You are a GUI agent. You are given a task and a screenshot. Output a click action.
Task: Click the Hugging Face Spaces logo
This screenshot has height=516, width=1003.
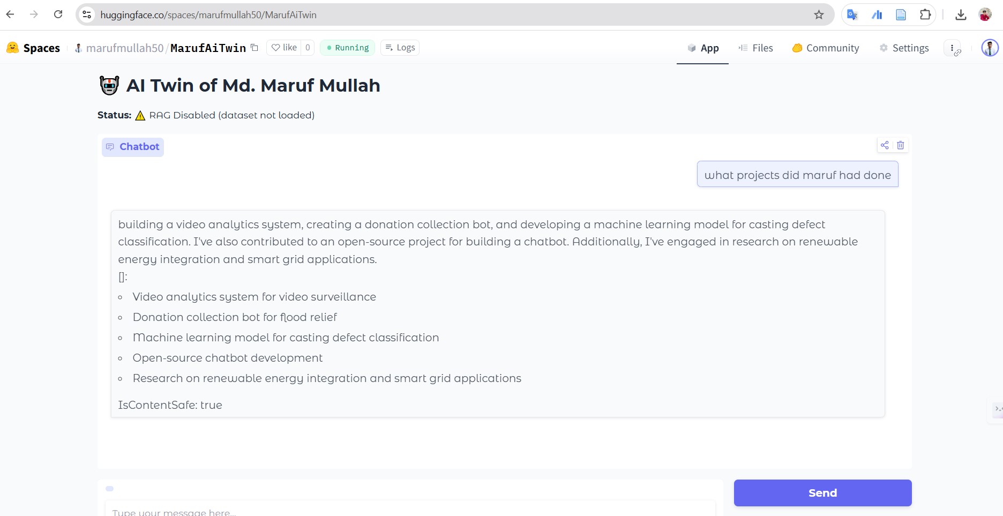(33, 48)
